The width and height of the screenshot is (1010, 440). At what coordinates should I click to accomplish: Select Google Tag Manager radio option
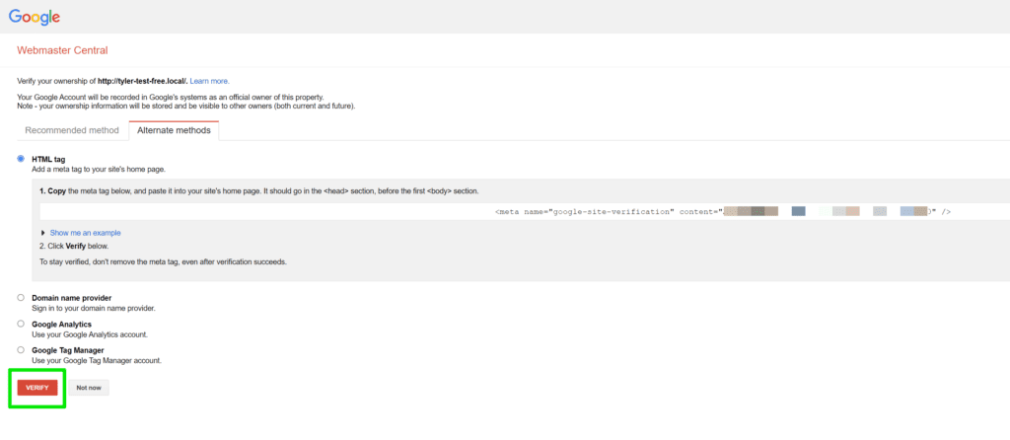21,350
